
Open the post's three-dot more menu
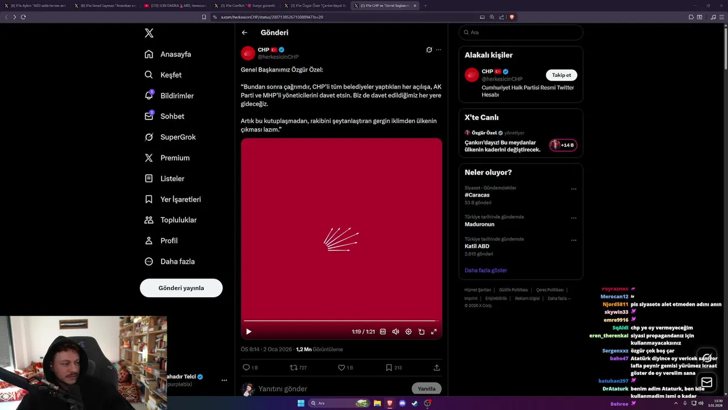pyautogui.click(x=439, y=50)
